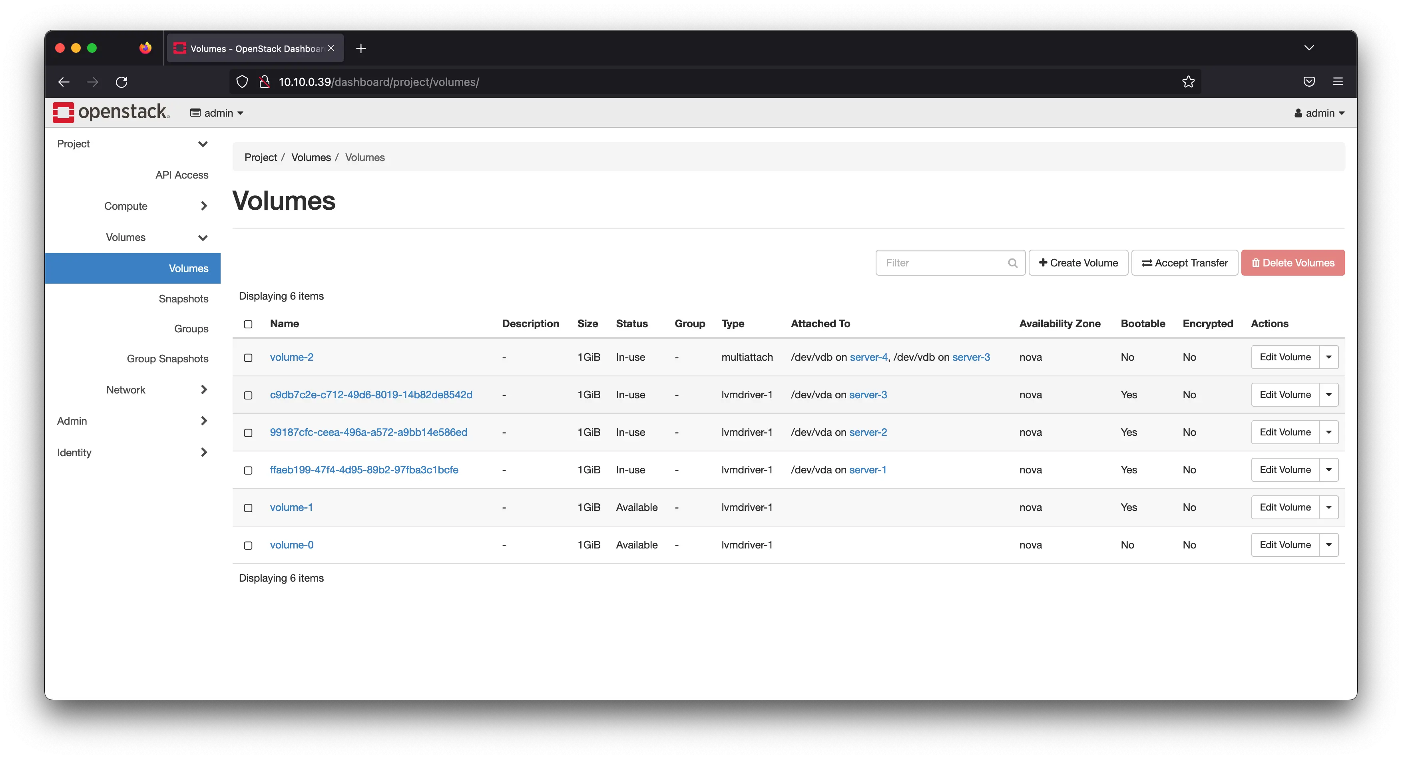Open Group Snapshots in the sidebar
1402x759 pixels.
coord(167,359)
